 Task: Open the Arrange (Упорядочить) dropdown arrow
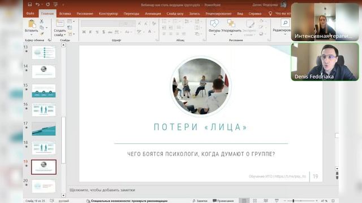[x=231, y=35]
